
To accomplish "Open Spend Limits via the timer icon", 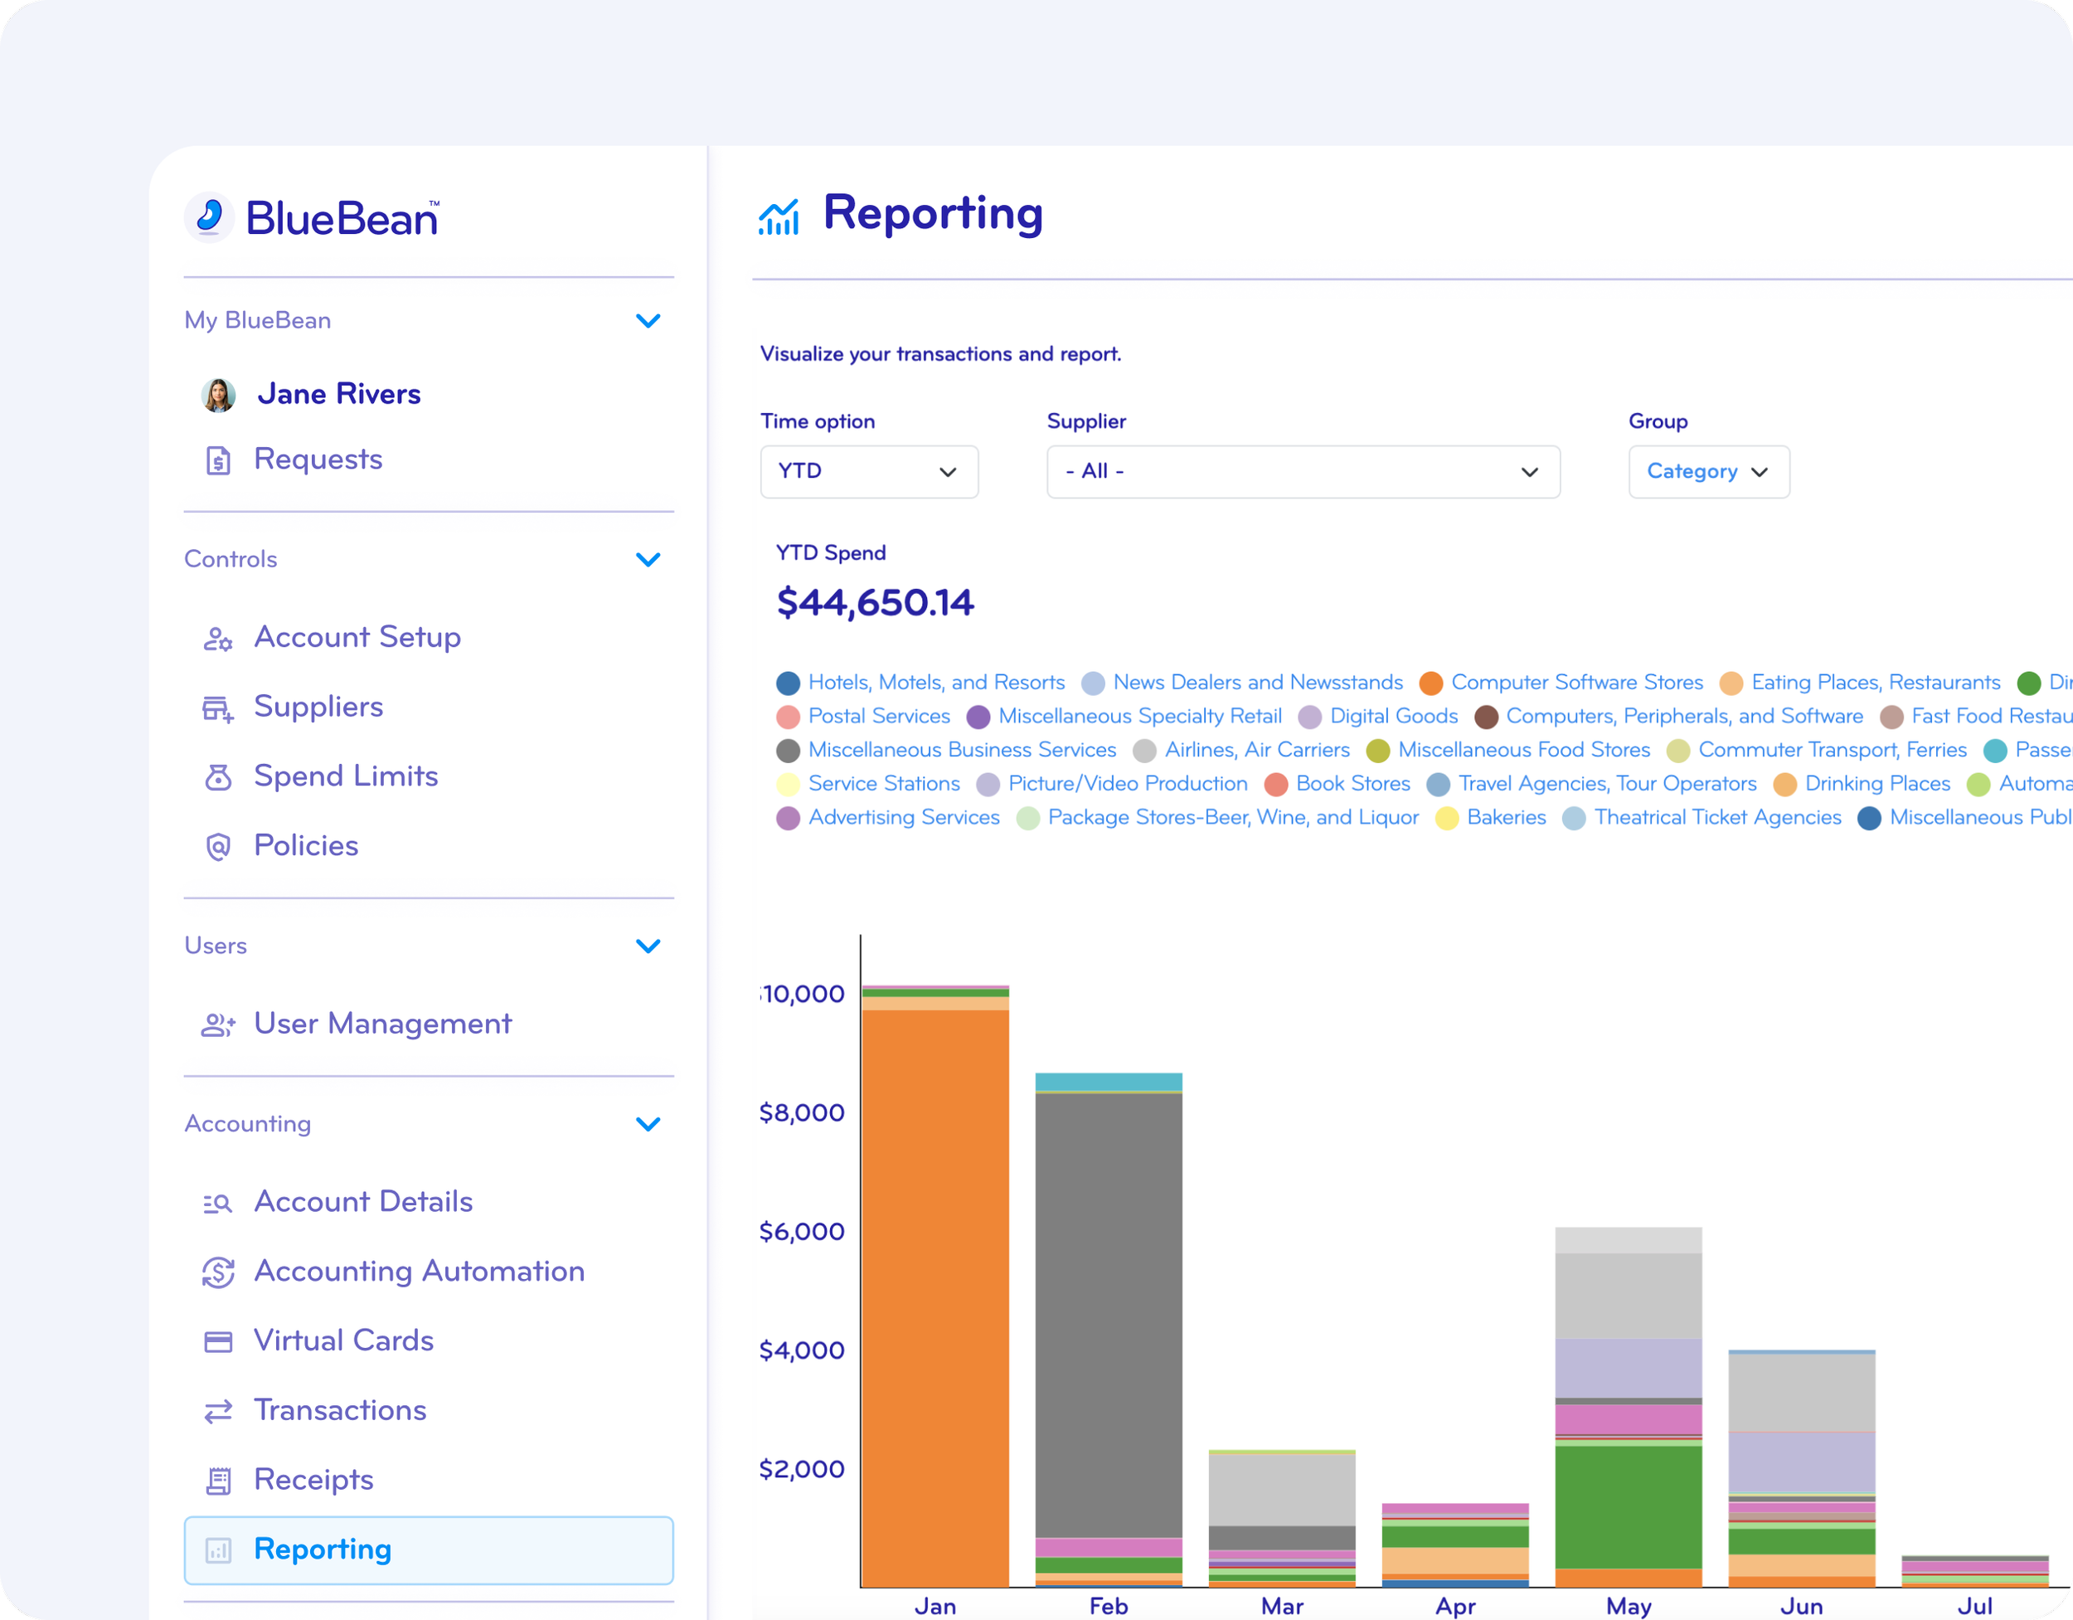I will (217, 776).
